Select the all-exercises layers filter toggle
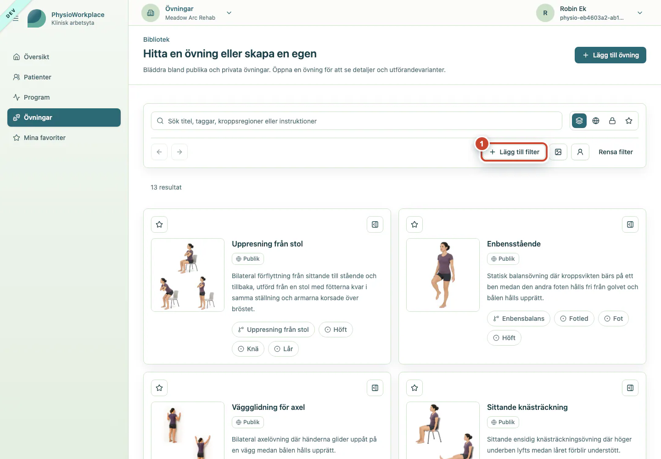 579,121
